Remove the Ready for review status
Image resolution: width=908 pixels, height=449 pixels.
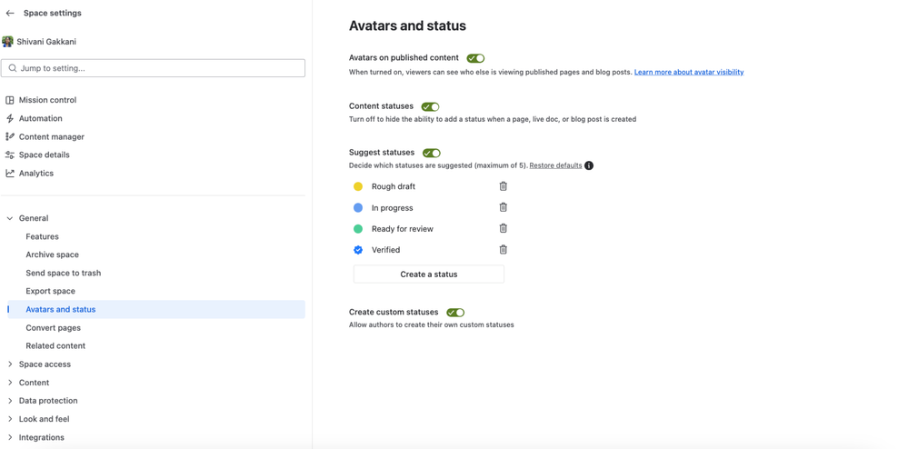[x=503, y=228]
